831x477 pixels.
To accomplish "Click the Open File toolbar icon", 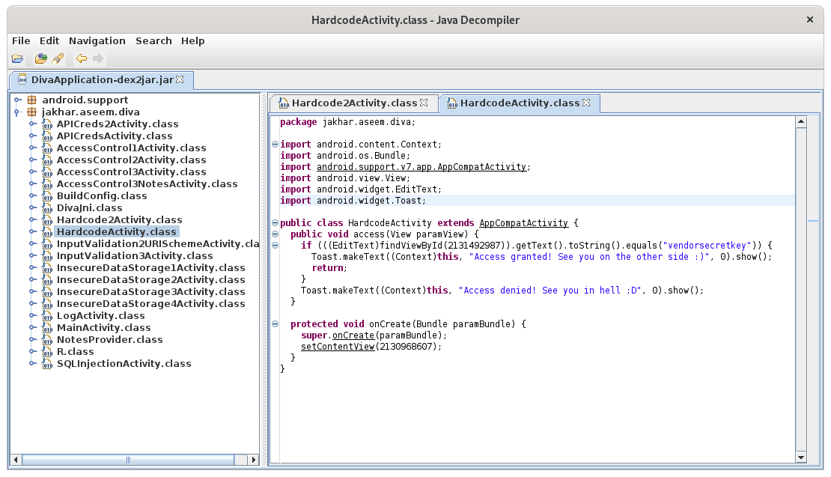I will click(x=17, y=58).
